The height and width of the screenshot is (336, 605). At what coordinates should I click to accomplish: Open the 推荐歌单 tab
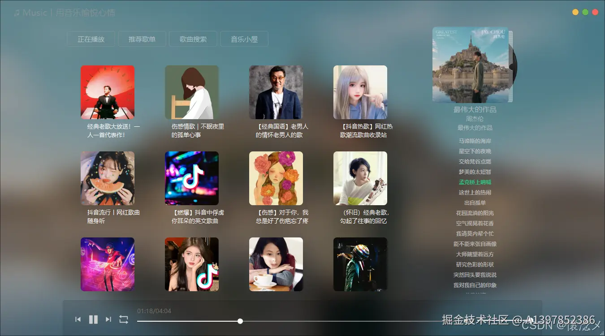pyautogui.click(x=142, y=39)
